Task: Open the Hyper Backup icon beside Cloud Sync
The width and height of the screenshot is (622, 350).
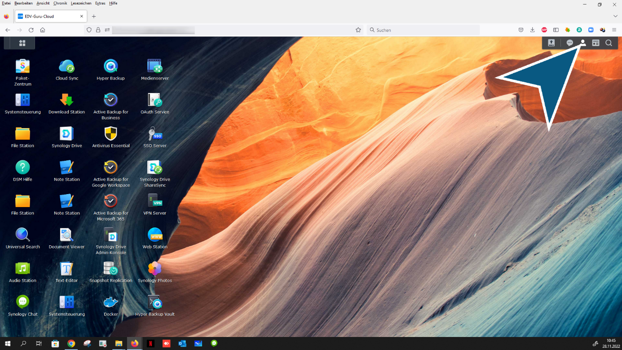Action: point(110,66)
